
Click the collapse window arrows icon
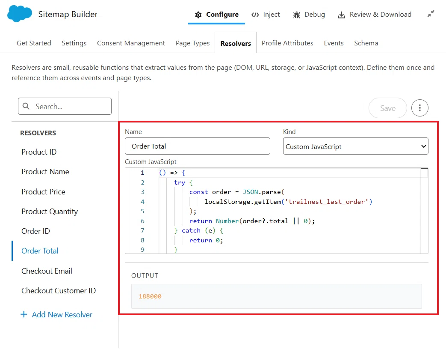point(431,14)
